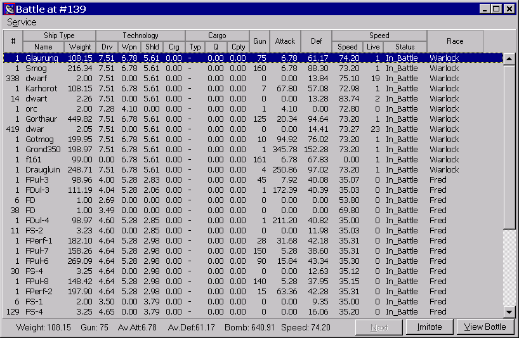Click the Av.Def:61.17 status text
Image resolution: width=519 pixels, height=338 pixels.
click(192, 327)
